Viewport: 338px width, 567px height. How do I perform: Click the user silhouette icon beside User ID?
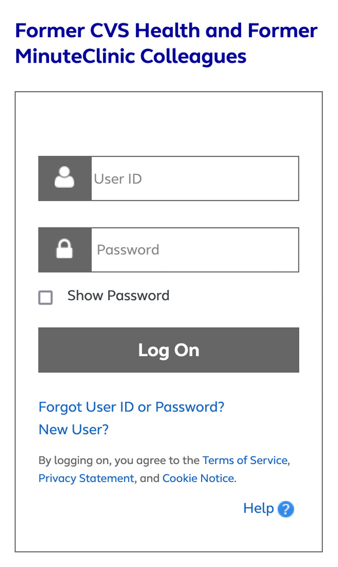pos(64,177)
